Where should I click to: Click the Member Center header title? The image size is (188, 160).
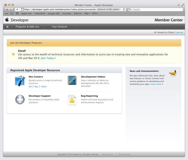169,20
